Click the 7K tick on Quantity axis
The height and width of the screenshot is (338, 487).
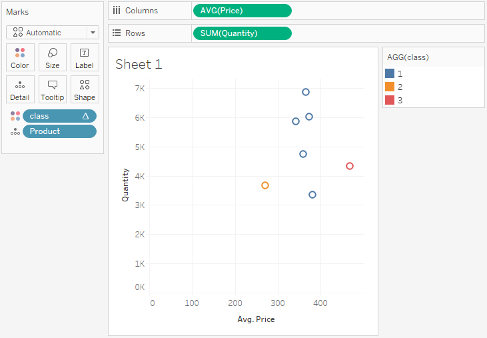(140, 89)
